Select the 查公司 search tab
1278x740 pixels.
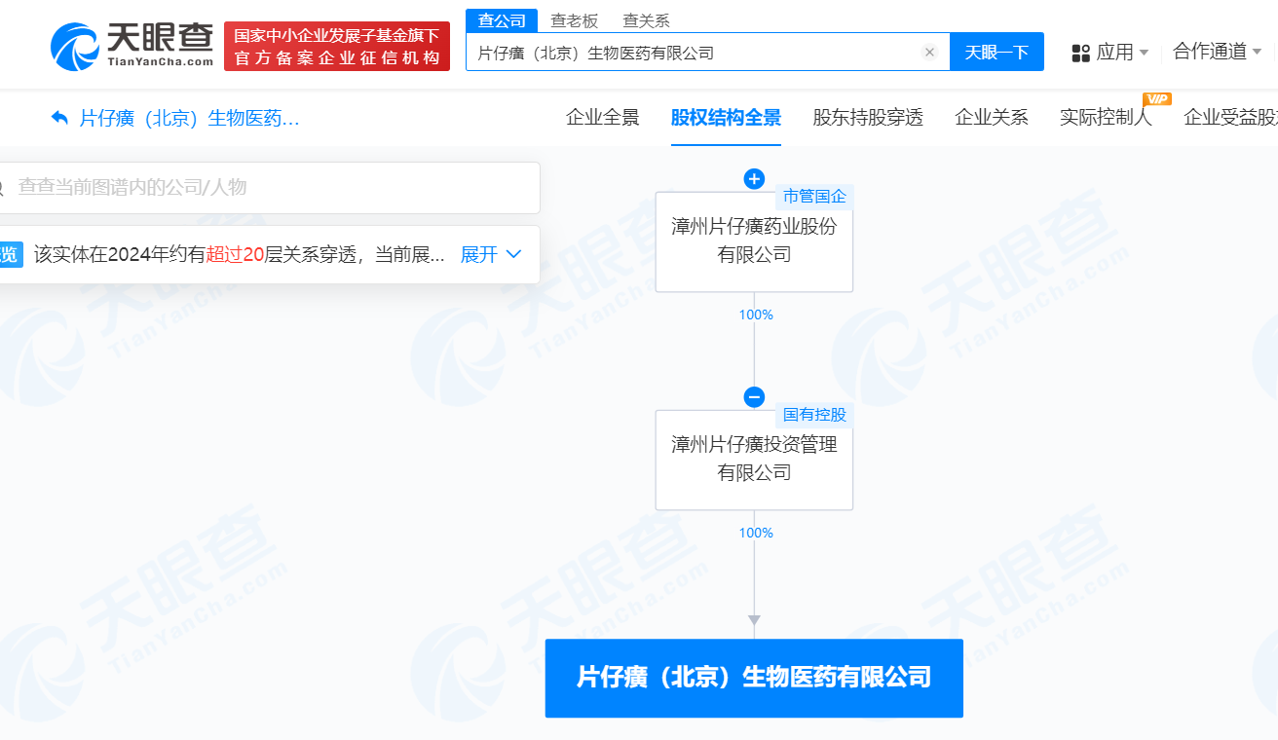(502, 20)
